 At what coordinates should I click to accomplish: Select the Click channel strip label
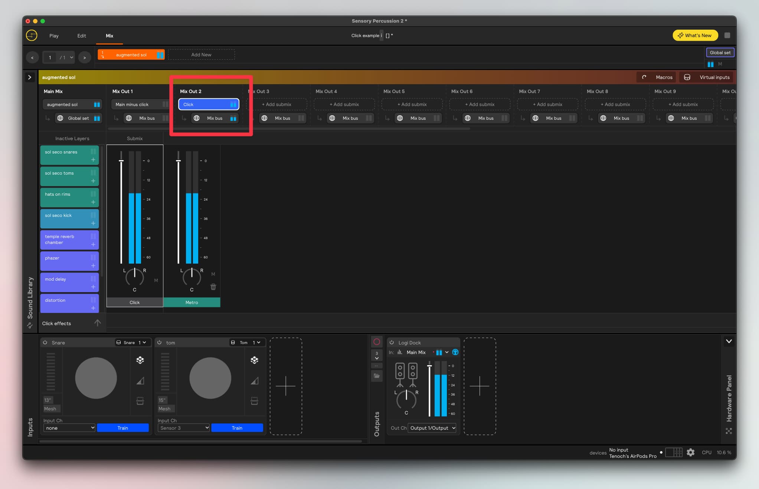[135, 303]
